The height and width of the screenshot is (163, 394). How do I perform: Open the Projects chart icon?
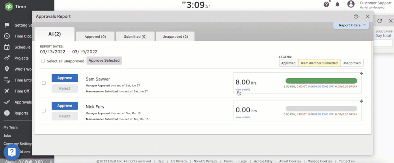7,58
